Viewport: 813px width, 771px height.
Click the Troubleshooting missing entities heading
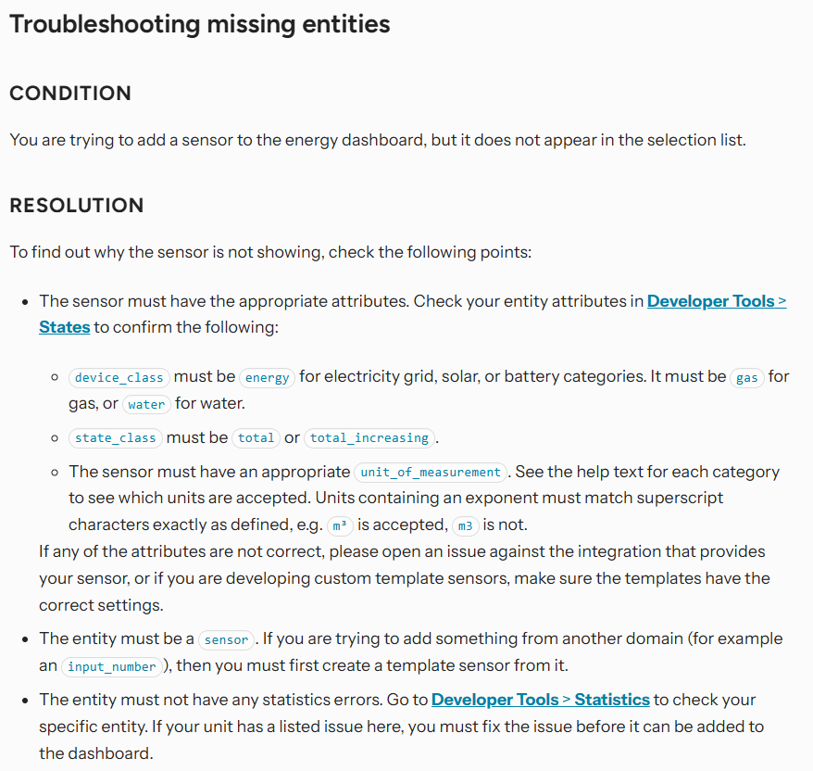point(200,24)
